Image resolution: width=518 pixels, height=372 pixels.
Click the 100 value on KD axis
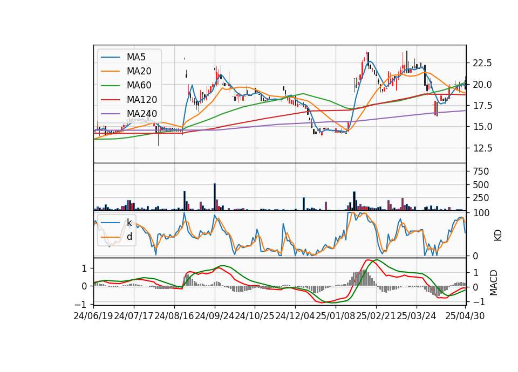tap(481, 213)
